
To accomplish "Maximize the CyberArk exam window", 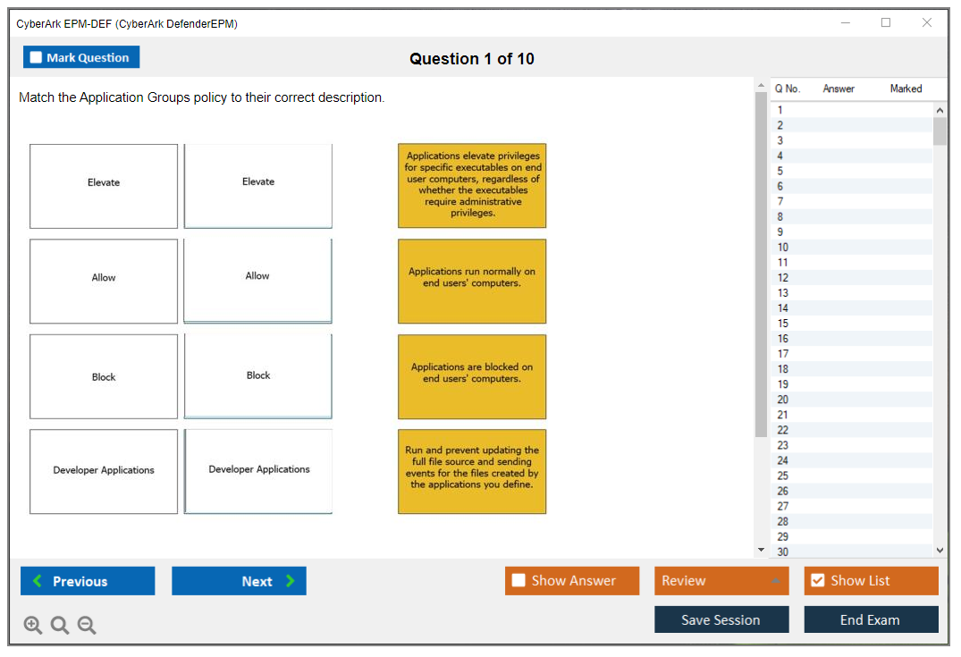I will [886, 23].
